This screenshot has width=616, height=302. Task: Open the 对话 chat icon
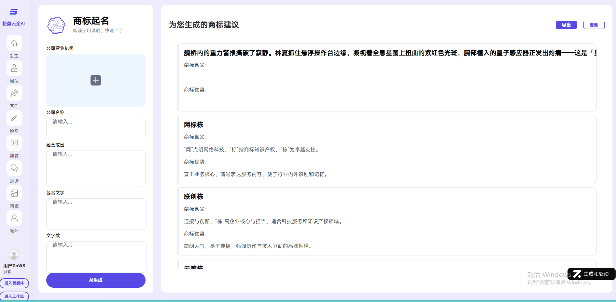click(14, 168)
